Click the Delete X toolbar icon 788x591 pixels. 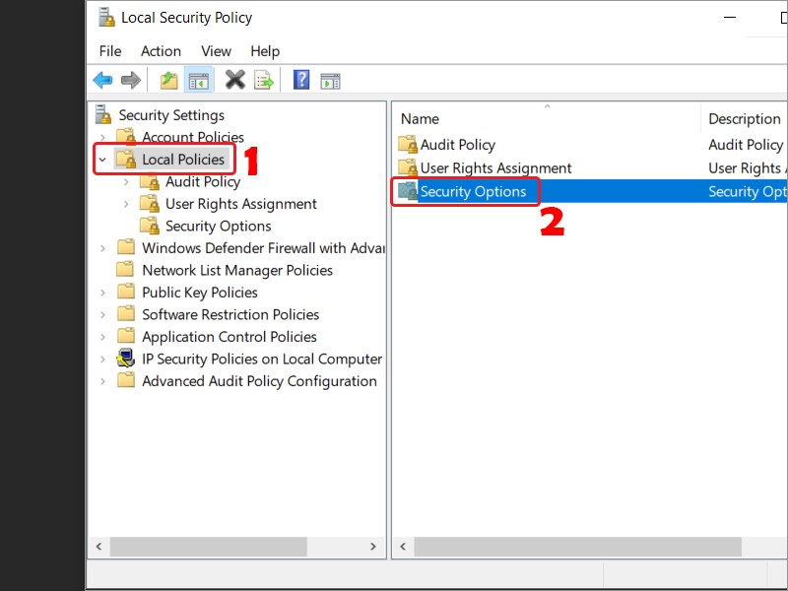pyautogui.click(x=234, y=80)
